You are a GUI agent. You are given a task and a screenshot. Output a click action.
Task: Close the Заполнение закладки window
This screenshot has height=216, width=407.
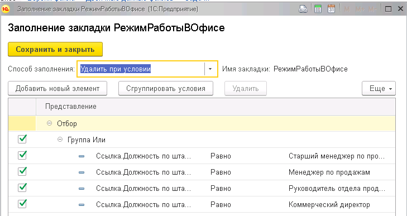point(400,9)
